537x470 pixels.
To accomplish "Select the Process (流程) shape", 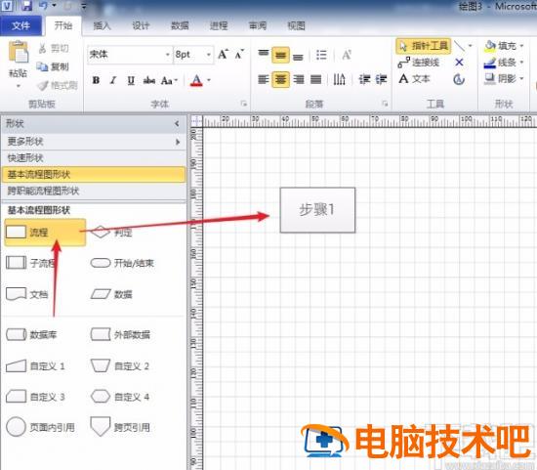I will (x=45, y=233).
